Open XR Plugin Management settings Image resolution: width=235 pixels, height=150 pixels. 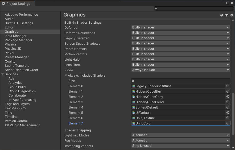pos(22,125)
